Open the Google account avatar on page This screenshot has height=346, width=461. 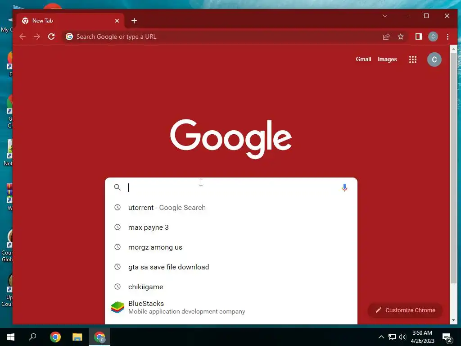pos(434,59)
